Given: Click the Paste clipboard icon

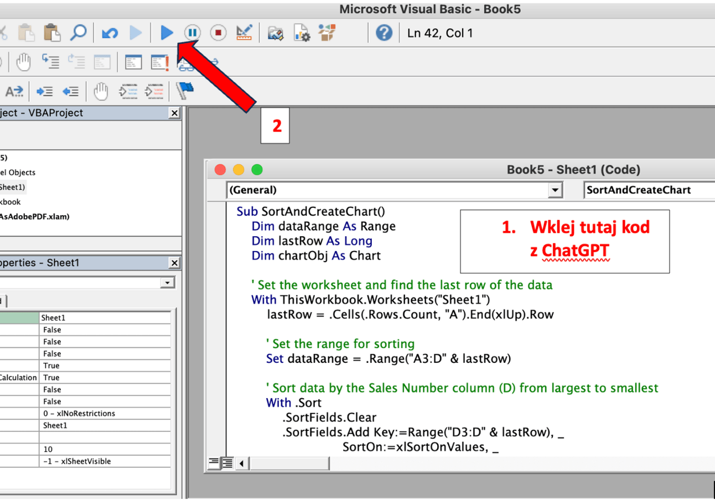Looking at the screenshot, I should tap(51, 33).
